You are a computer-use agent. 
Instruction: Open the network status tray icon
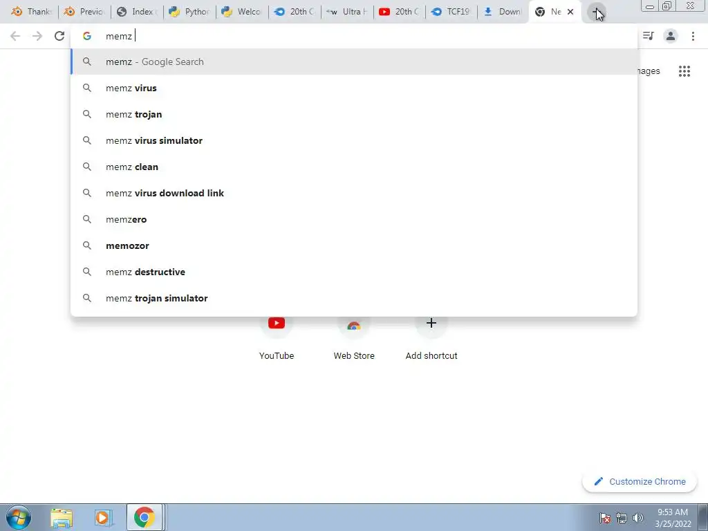tap(622, 518)
